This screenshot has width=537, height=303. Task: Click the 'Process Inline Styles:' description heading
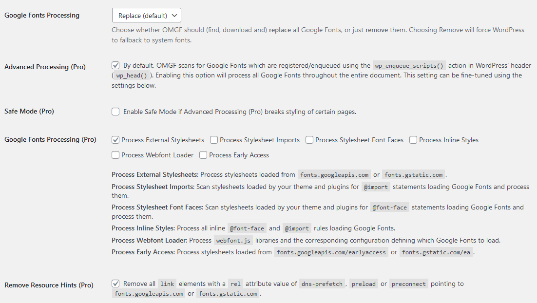[143, 228]
